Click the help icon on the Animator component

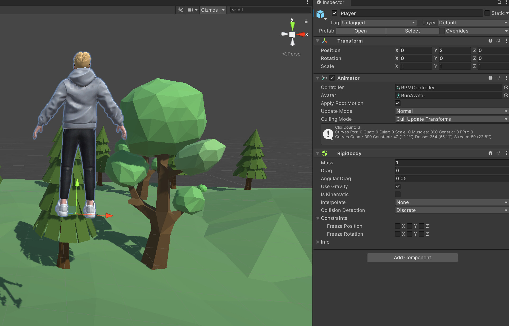point(490,78)
